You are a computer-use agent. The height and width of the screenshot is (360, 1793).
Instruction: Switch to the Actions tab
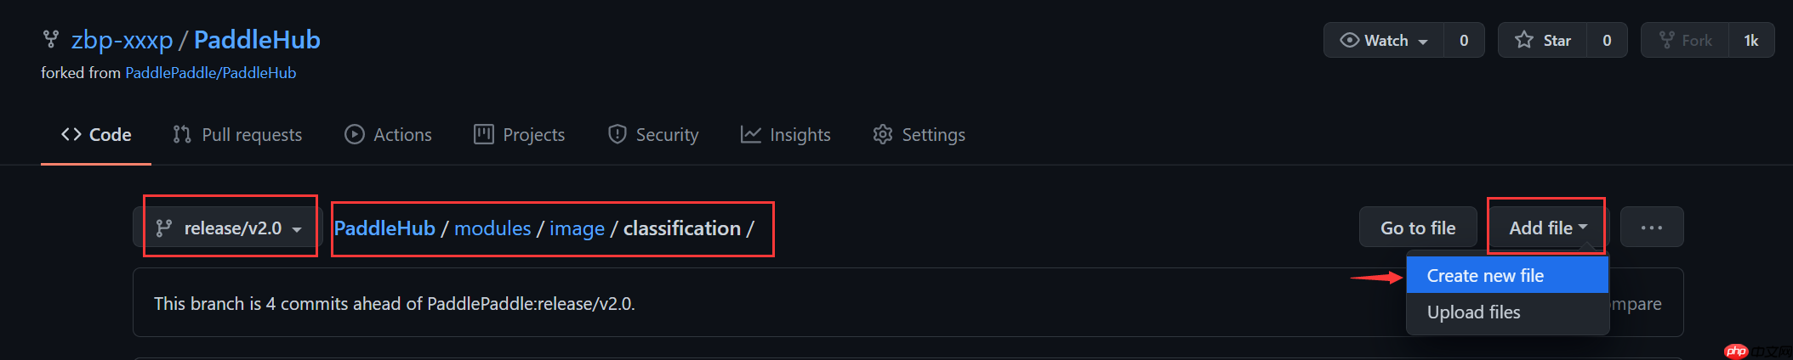(388, 134)
